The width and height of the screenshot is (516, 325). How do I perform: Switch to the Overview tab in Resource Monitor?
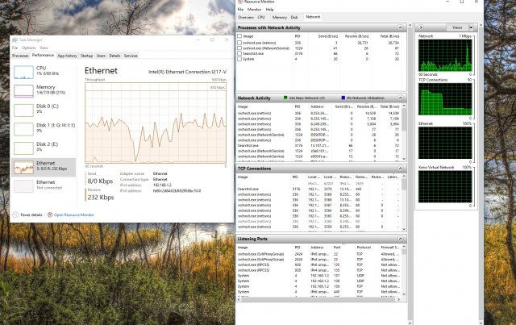[x=246, y=16]
